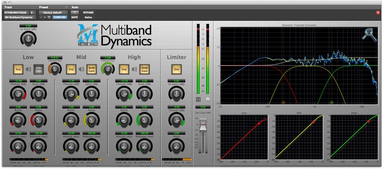Image resolution: width=383 pixels, height=169 pixels.
Task: Select previous preset with minus button
Action: 41,17
